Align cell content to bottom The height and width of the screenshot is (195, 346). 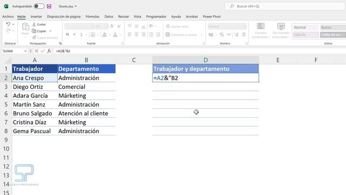point(143,27)
